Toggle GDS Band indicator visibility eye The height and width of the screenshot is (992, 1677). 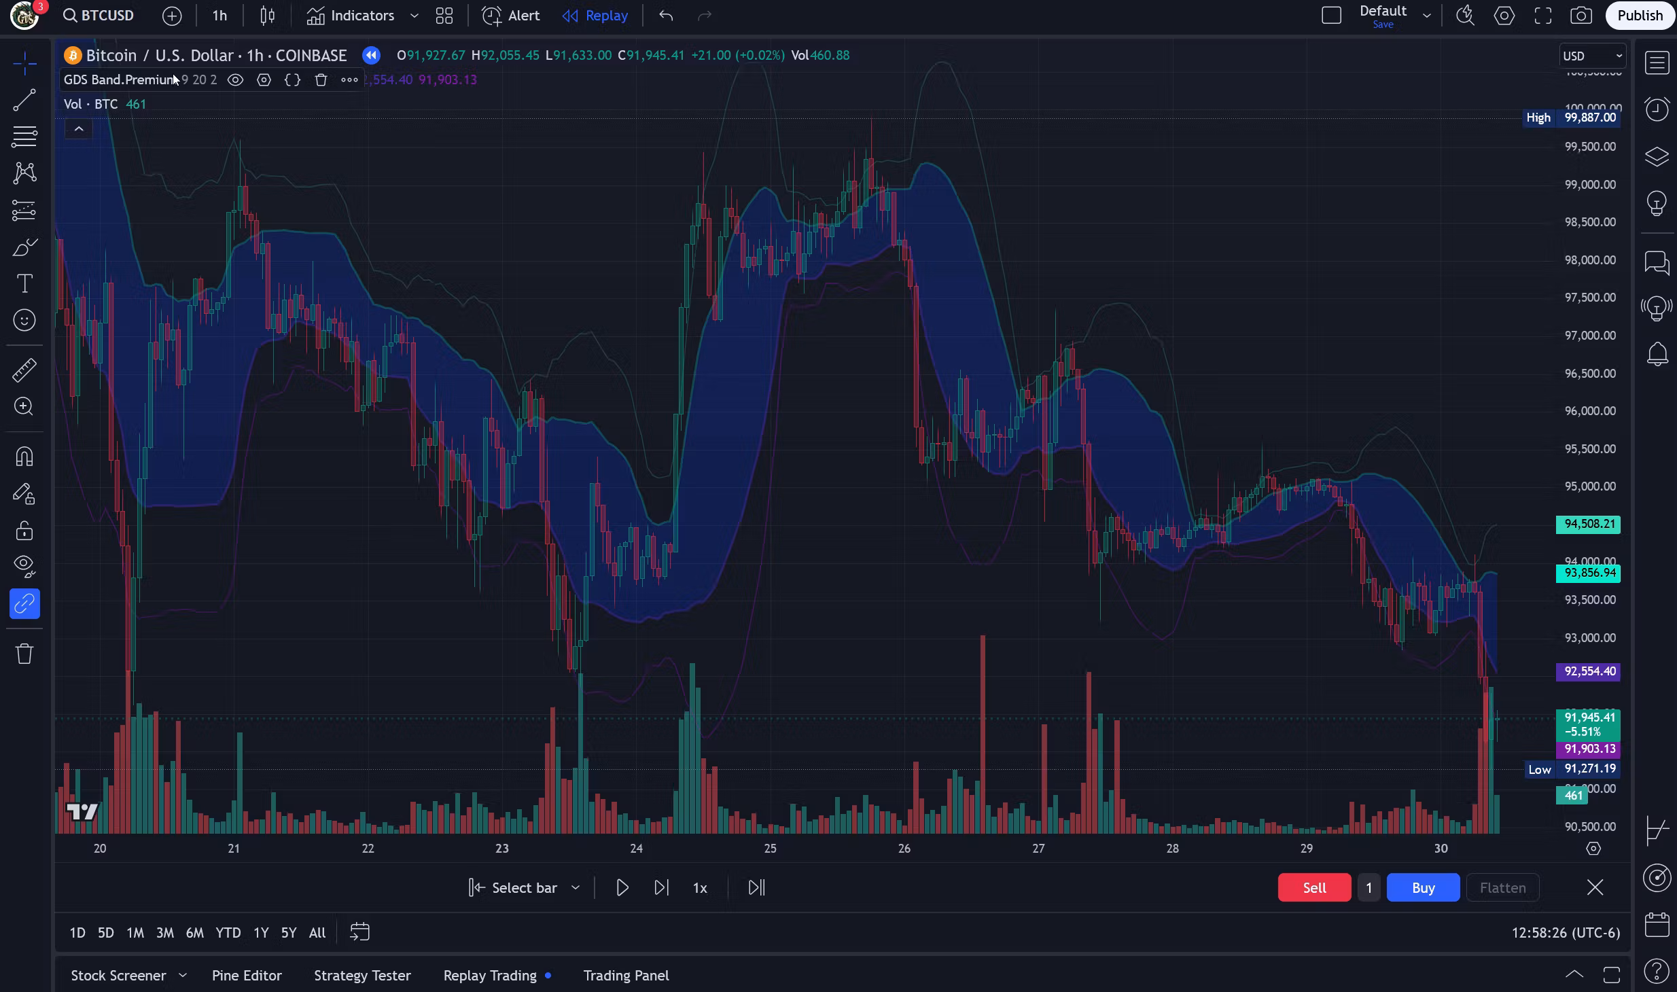click(x=235, y=80)
